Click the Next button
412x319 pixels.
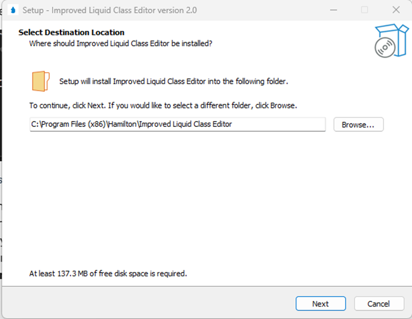[x=321, y=304]
